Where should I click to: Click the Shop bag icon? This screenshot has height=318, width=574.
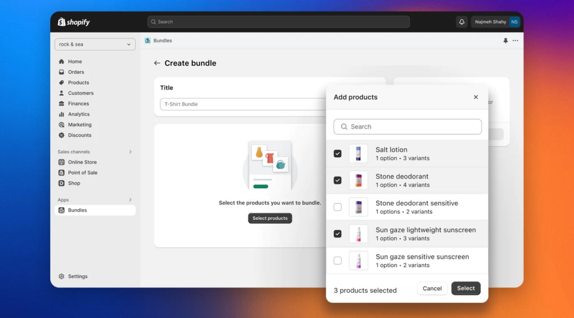click(62, 183)
